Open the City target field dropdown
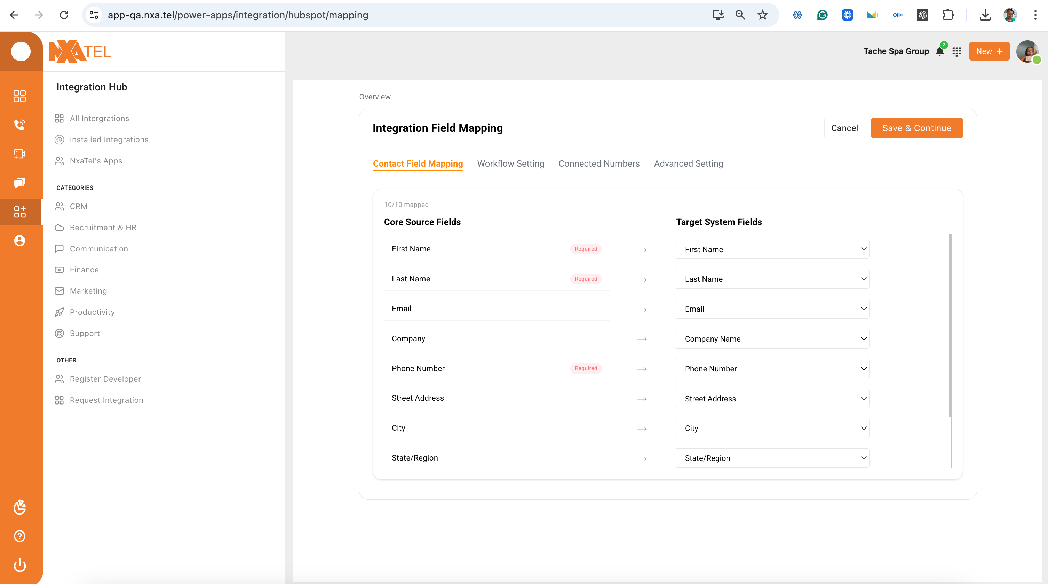The height and width of the screenshot is (584, 1048). click(x=771, y=428)
